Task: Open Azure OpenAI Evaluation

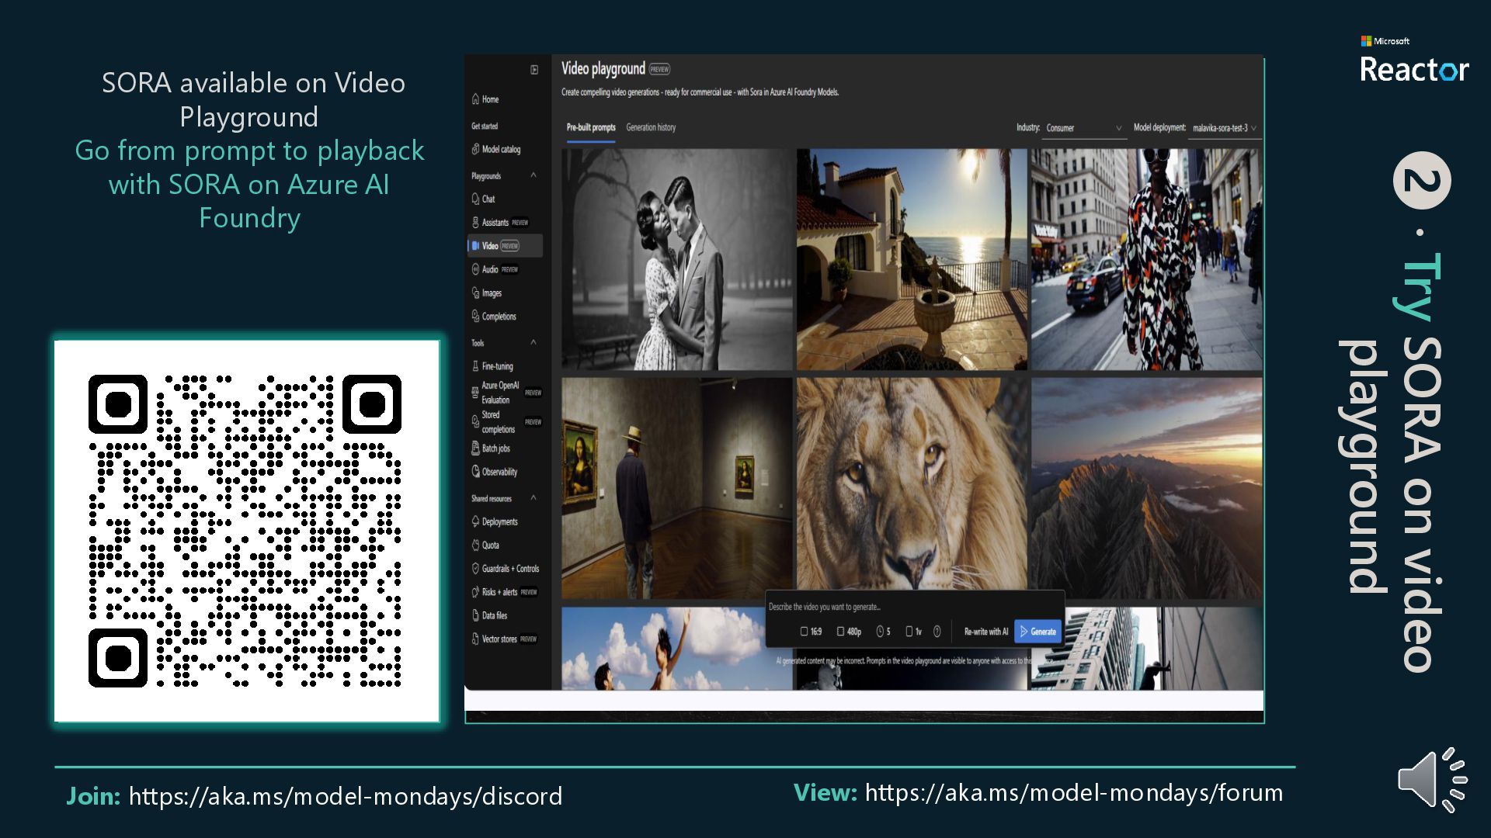Action: click(x=506, y=393)
